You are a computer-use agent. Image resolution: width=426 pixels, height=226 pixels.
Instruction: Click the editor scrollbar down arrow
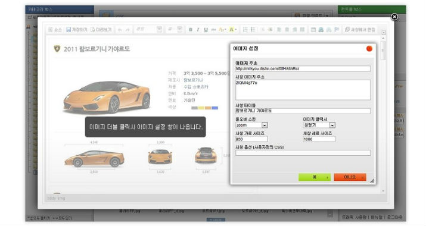(383, 191)
